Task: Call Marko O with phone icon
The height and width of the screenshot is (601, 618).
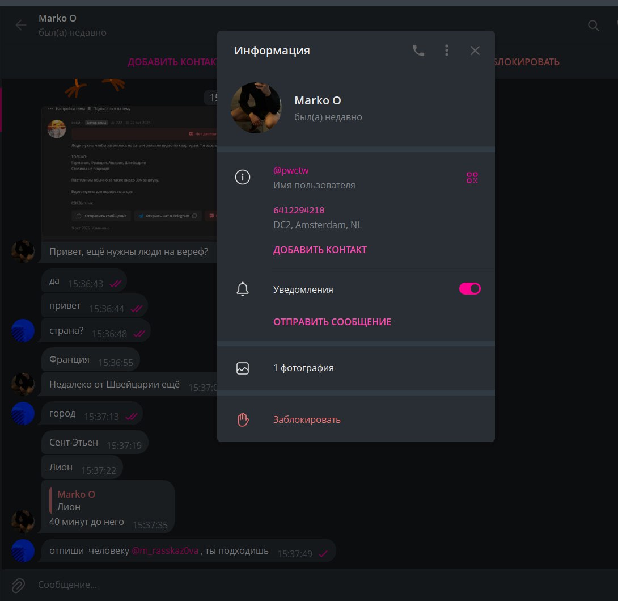Action: 418,51
